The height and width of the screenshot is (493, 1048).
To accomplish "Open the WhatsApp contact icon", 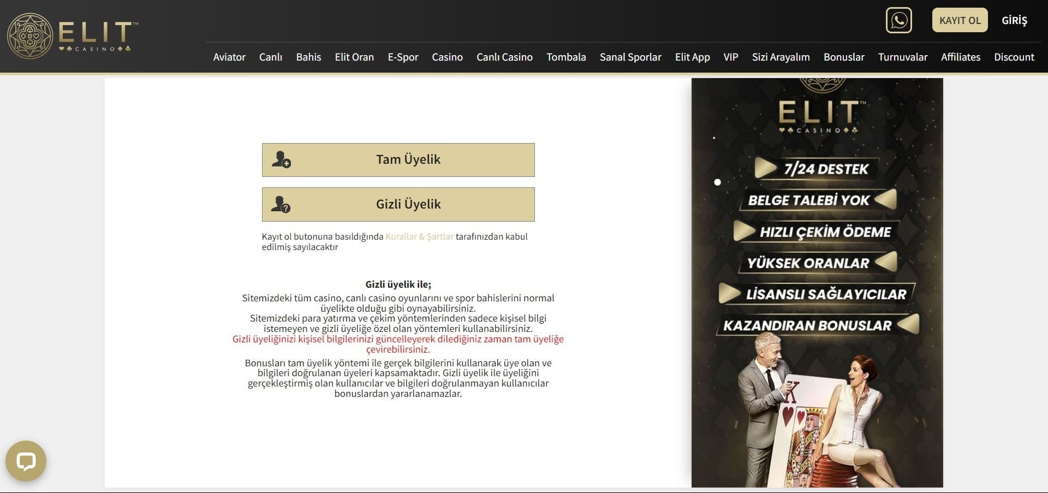I will [x=898, y=20].
